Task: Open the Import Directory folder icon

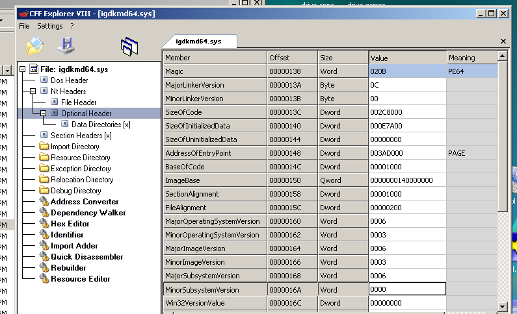Action: pyautogui.click(x=44, y=146)
